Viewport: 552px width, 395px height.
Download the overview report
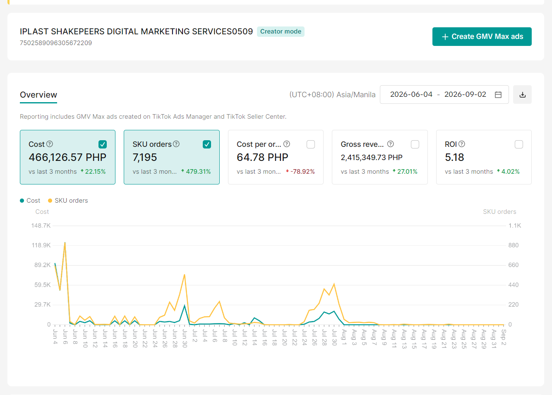click(522, 95)
